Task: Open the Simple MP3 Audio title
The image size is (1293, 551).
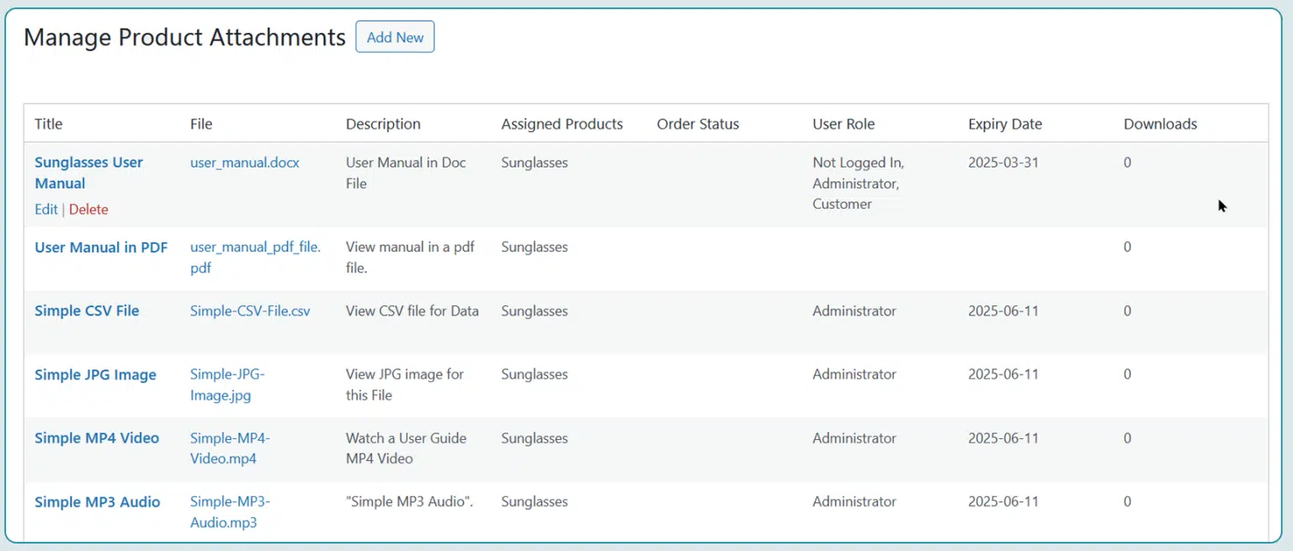Action: click(x=97, y=502)
